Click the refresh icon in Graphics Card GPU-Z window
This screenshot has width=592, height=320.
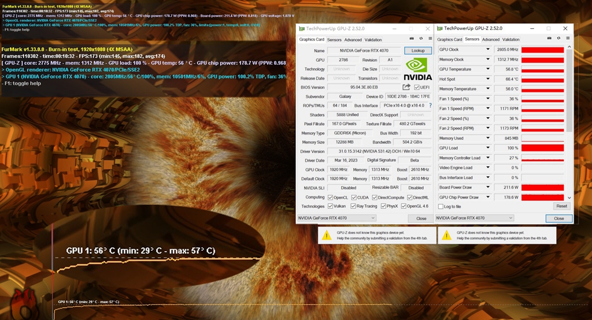(x=421, y=39)
